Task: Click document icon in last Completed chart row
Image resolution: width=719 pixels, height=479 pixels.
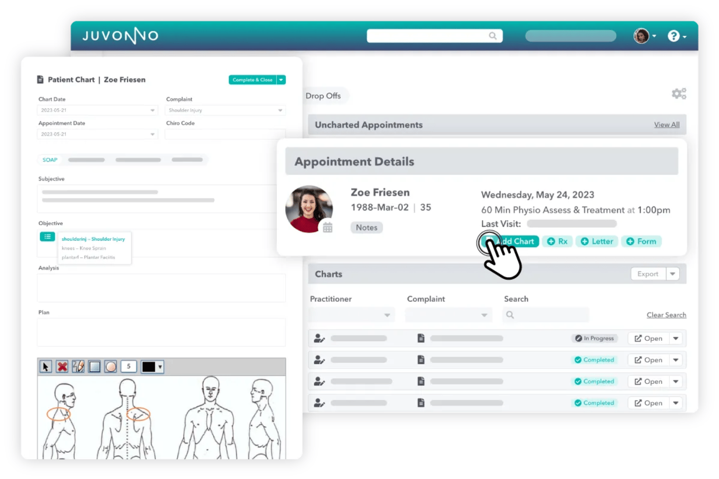Action: click(421, 403)
